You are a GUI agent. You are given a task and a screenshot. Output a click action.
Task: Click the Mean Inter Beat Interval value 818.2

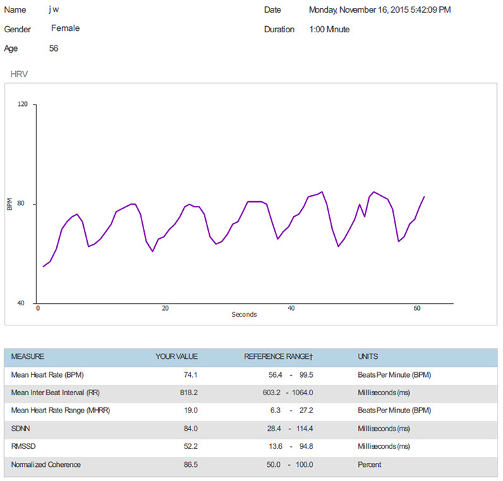click(188, 392)
